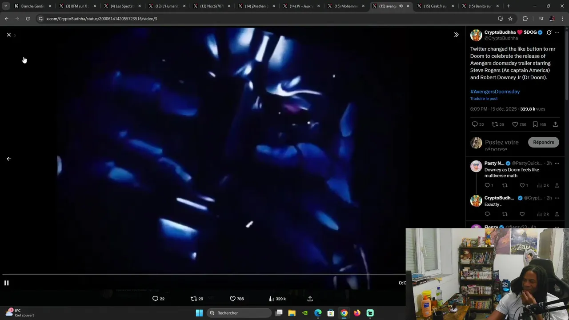Screen dimensions: 569x320
Task: Open more options on Pasty's reply
Action: coord(557,163)
